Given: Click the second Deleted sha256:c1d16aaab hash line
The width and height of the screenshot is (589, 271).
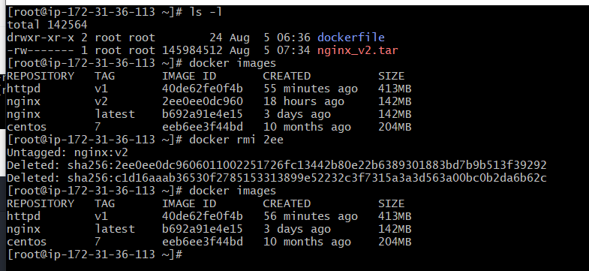Looking at the screenshot, I should point(276,178).
